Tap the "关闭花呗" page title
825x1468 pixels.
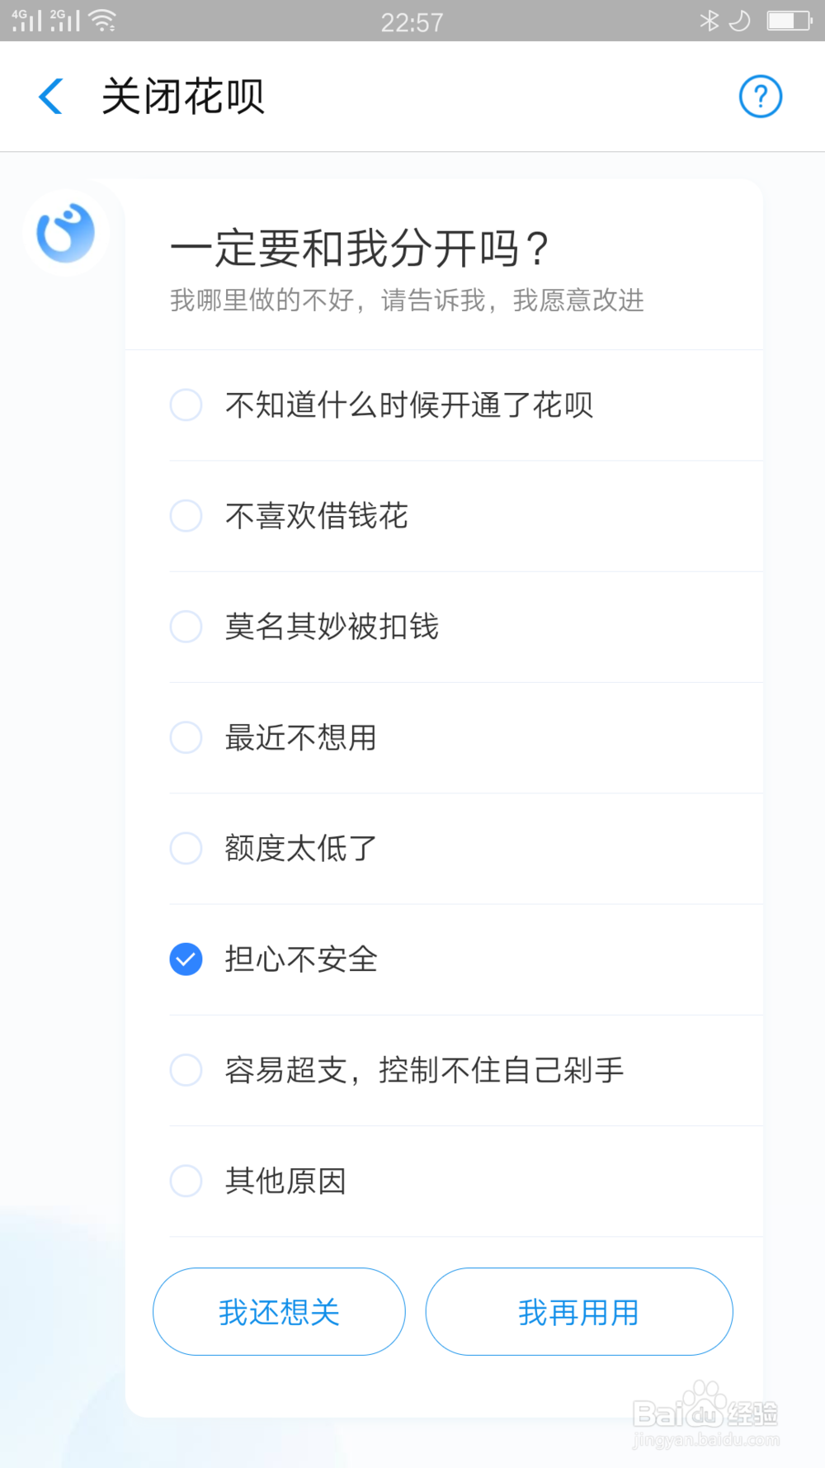pos(183,97)
